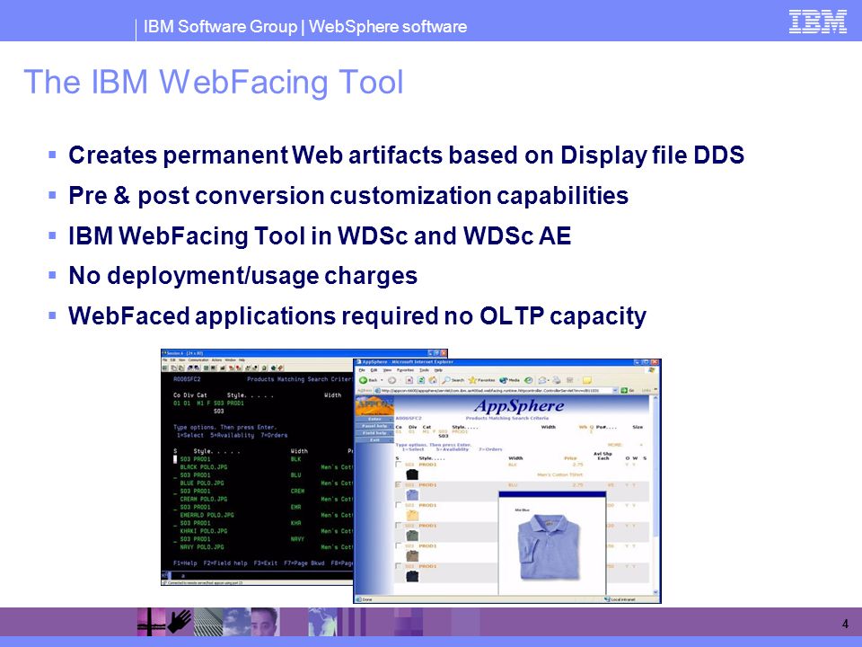Image resolution: width=862 pixels, height=647 pixels.
Task: Click the Panel help button in AppSphere sidebar
Action: (x=374, y=426)
